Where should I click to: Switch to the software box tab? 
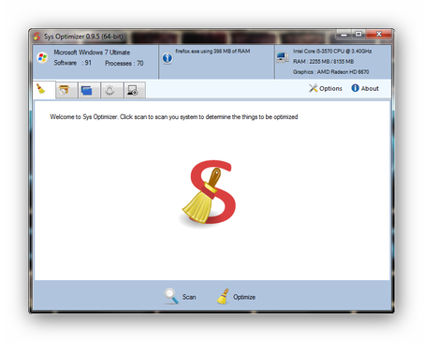coord(66,91)
